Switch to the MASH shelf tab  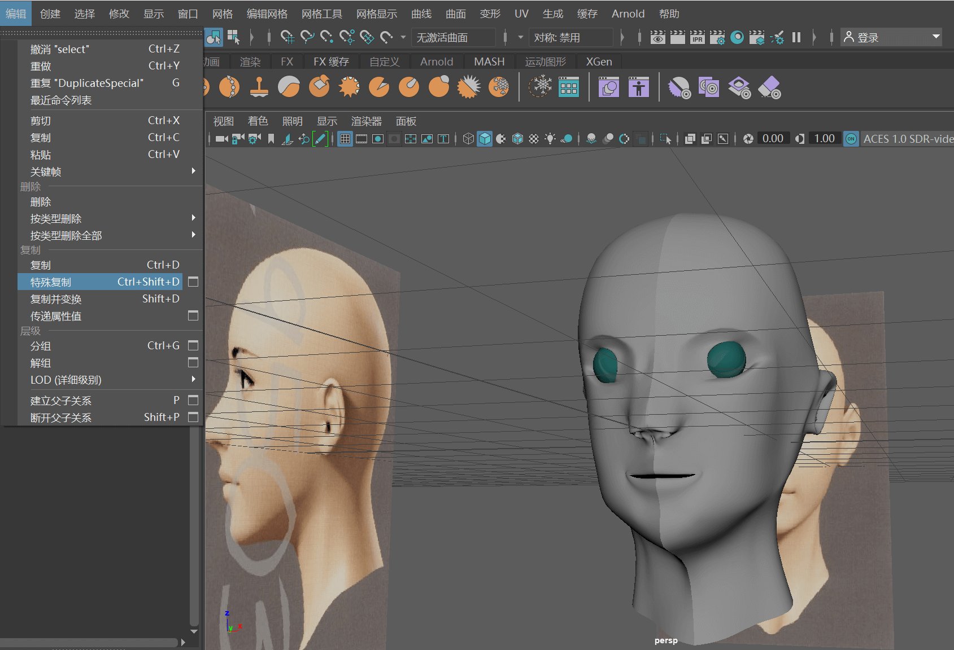(489, 62)
